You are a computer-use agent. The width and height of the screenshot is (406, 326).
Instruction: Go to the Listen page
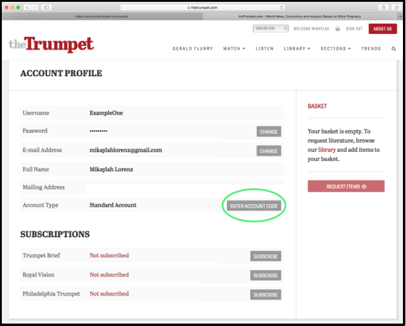(264, 49)
